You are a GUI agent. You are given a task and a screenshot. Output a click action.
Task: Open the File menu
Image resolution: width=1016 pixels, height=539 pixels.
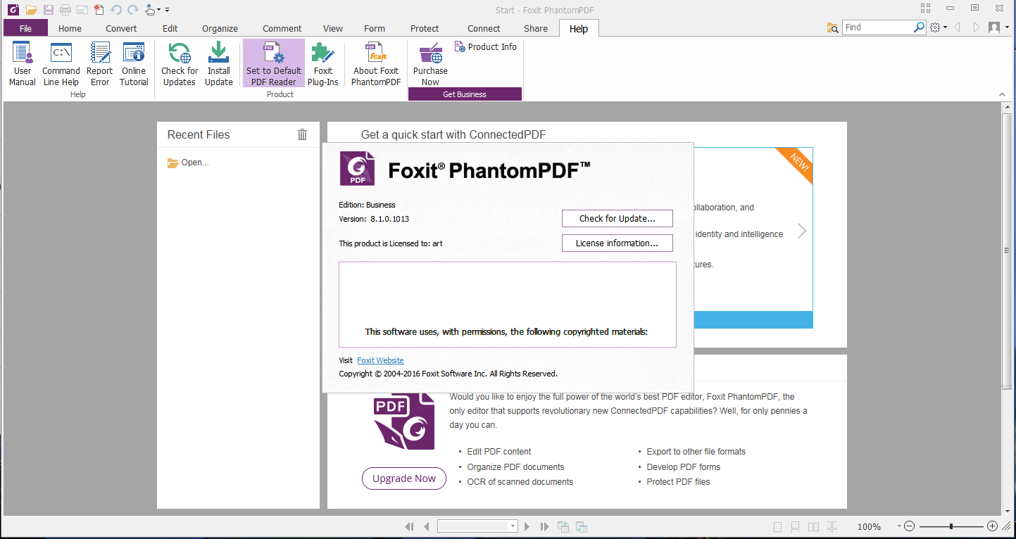tap(25, 28)
